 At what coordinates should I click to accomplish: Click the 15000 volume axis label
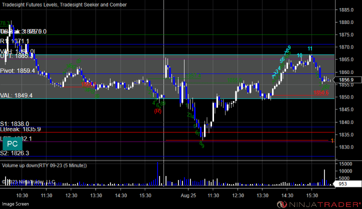(x=345, y=164)
